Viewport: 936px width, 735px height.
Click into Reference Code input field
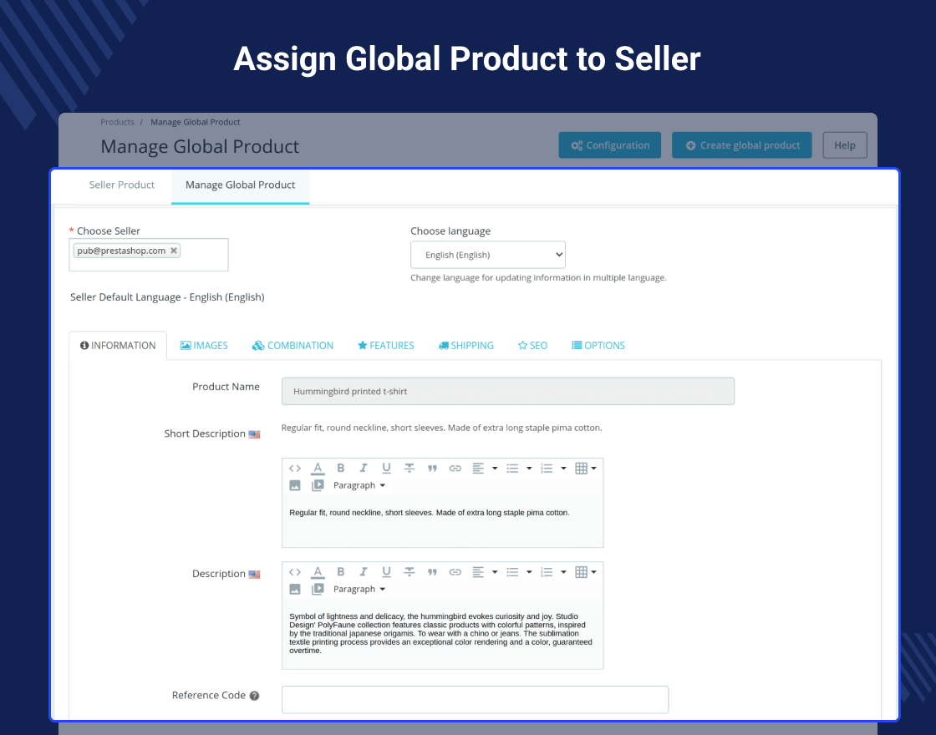(x=476, y=699)
